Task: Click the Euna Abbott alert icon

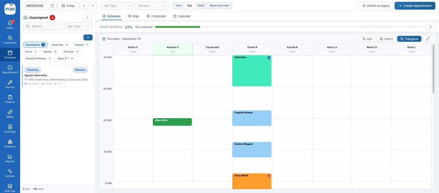Action: [269, 176]
